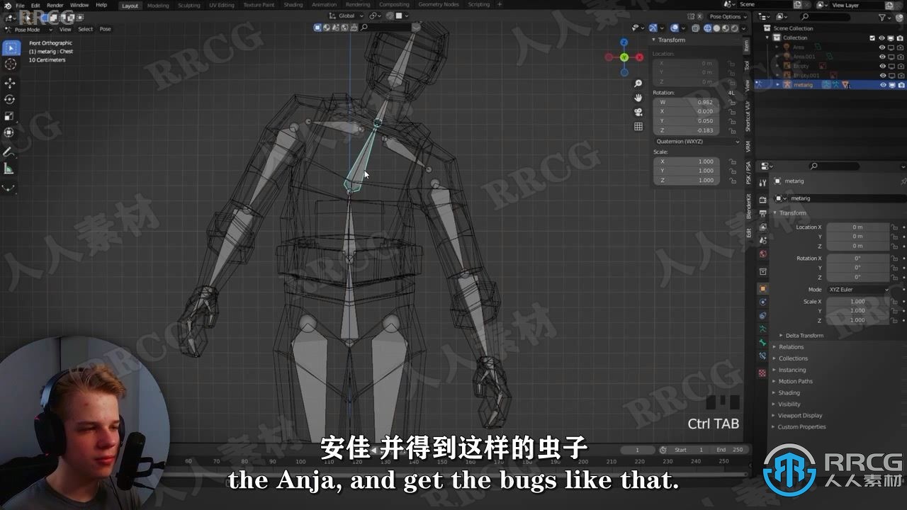Viewport: 907px width, 510px height.
Task: Open the Render menu
Action: click(x=55, y=5)
